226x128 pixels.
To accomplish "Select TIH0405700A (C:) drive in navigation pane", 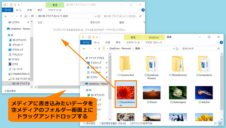I will [x=19, y=74].
